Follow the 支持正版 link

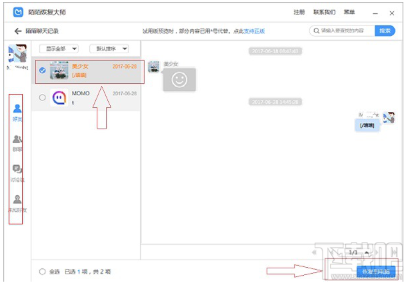pos(254,31)
